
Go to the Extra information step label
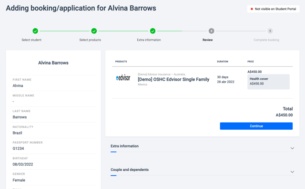pyautogui.click(x=149, y=40)
